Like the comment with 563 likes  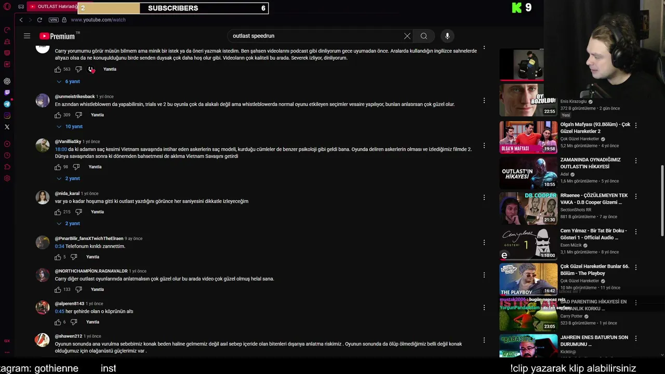click(x=58, y=69)
